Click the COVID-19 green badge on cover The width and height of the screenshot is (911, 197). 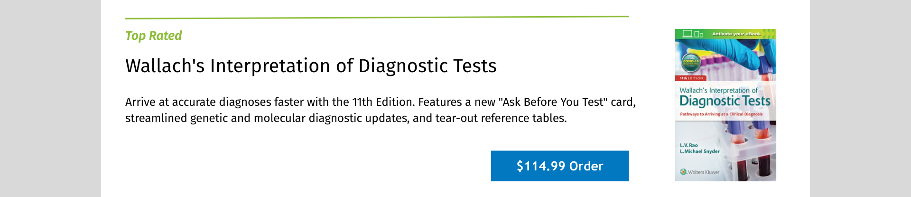click(690, 62)
